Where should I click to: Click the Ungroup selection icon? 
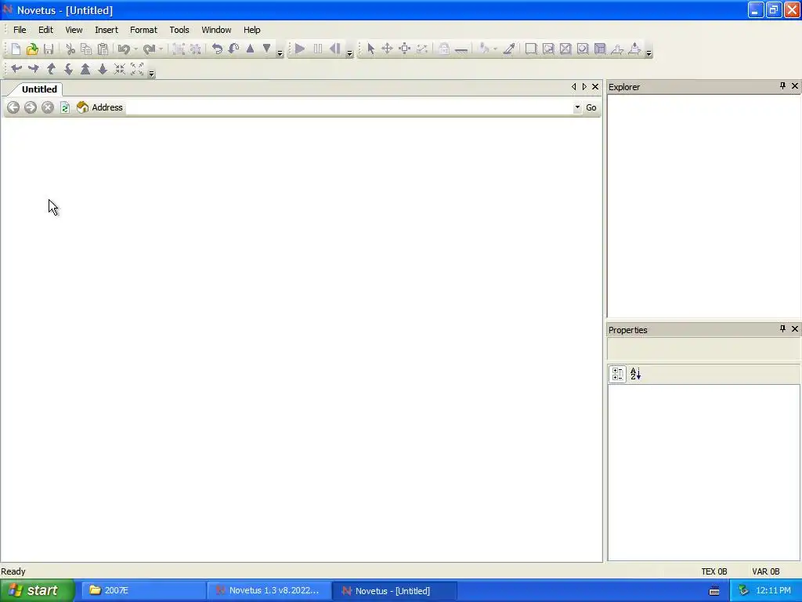[x=195, y=49]
